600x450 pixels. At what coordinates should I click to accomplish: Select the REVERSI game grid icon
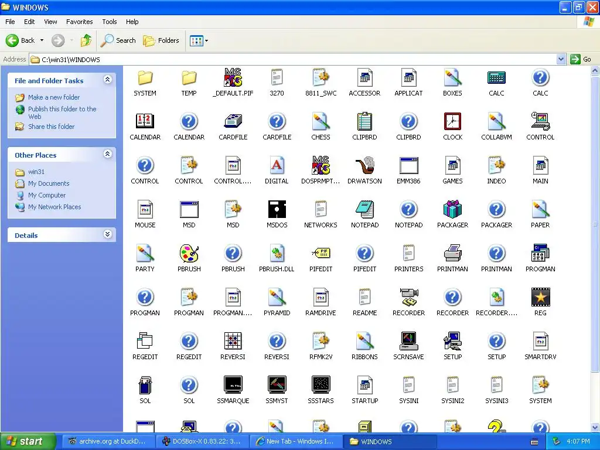click(233, 341)
